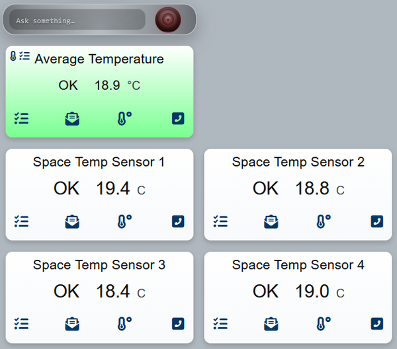This screenshot has width=397, height=349.
Task: Click thermometer icon on Space Temp Sensor 4
Action: (324, 324)
